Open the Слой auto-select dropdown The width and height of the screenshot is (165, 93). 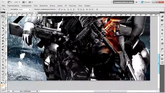[24, 10]
